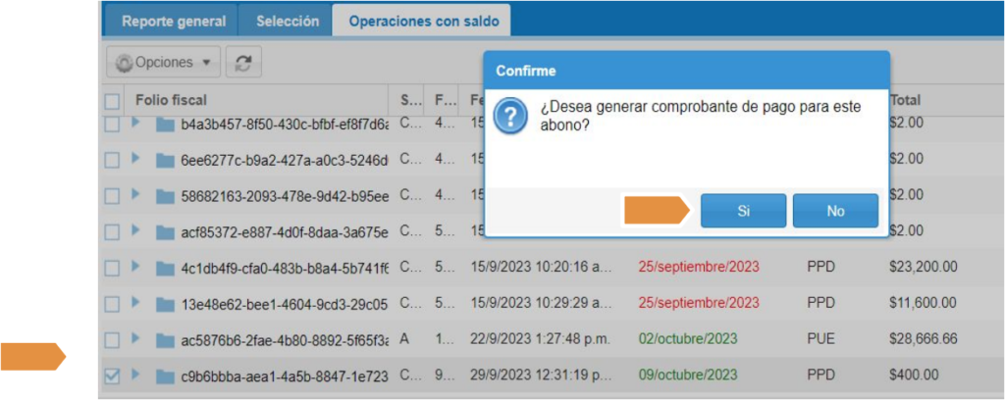Viewport: 1005px width, 400px height.
Task: Confirm with the Si button
Action: tap(743, 211)
